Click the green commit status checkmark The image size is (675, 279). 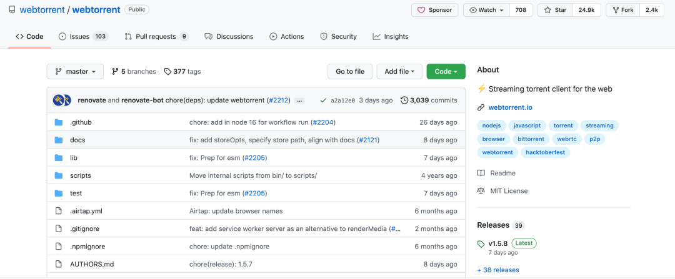pyautogui.click(x=322, y=100)
